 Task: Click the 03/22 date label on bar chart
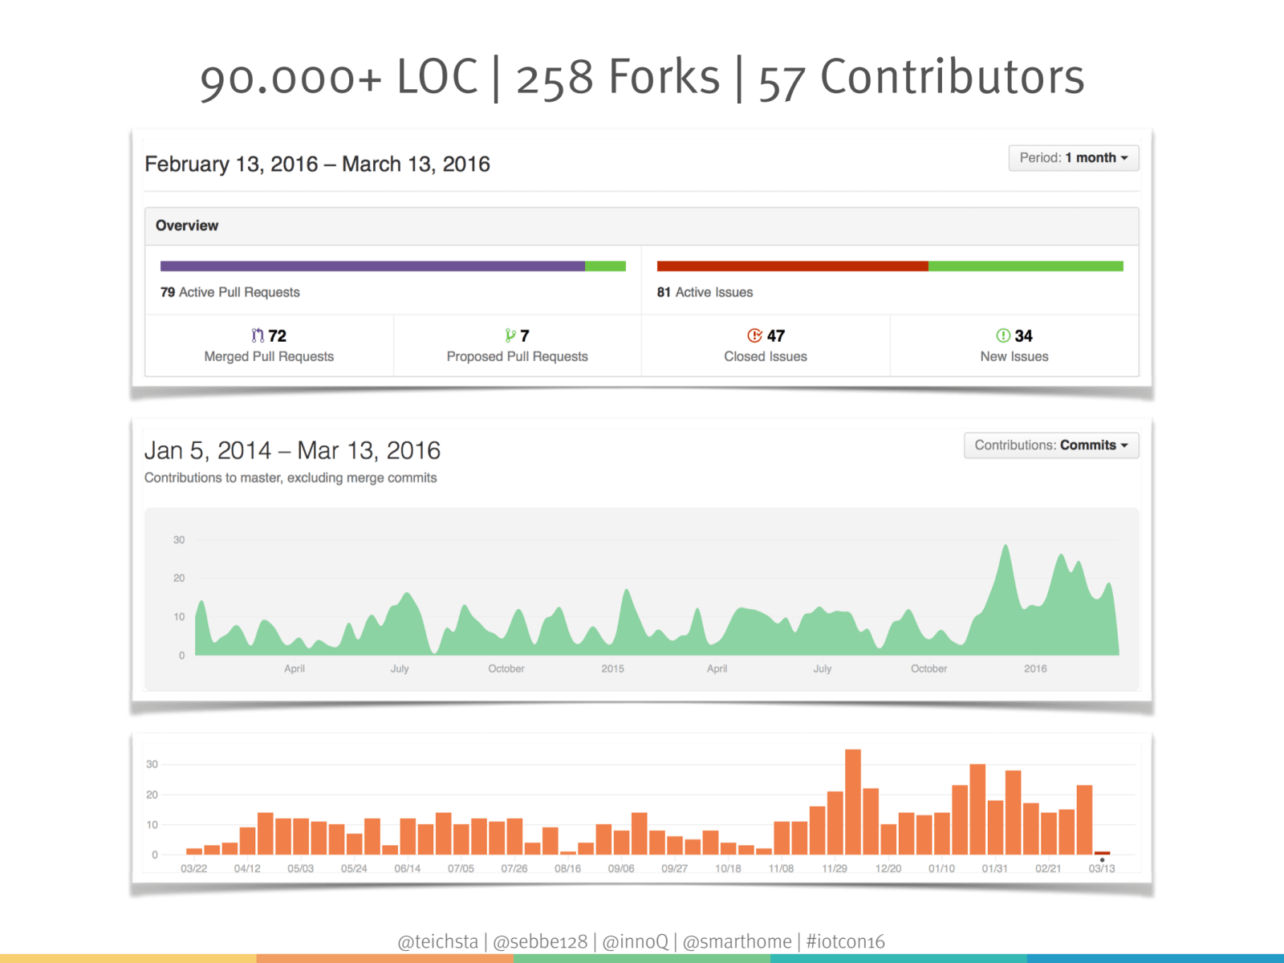click(193, 868)
